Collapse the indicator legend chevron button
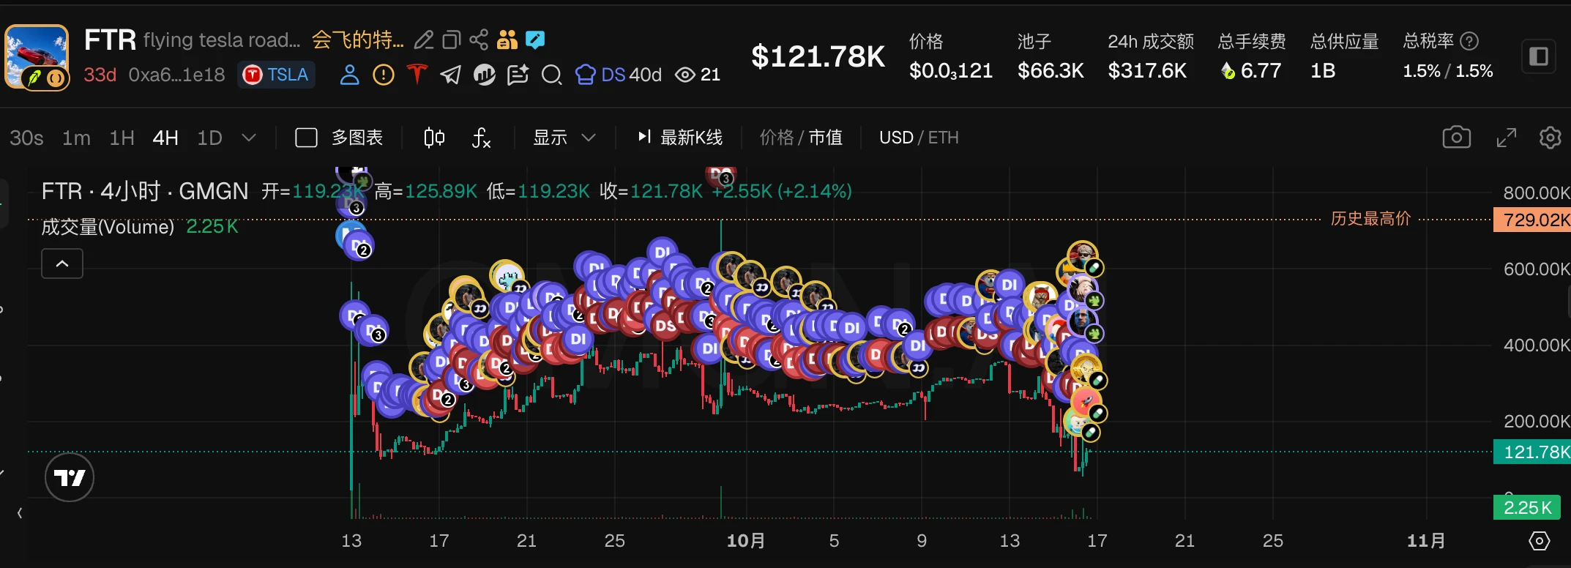 tap(62, 264)
